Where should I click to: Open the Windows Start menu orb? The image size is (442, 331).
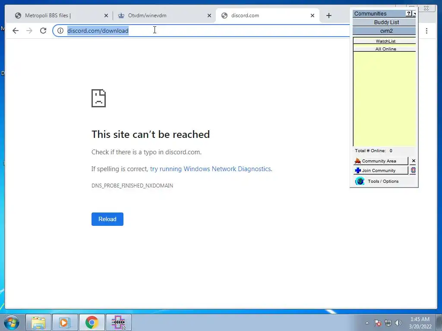coord(12,322)
